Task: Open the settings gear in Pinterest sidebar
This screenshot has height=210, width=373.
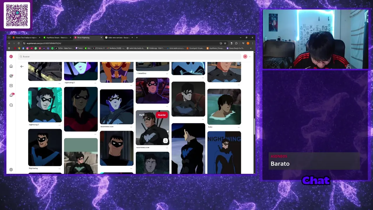Action: [11, 169]
